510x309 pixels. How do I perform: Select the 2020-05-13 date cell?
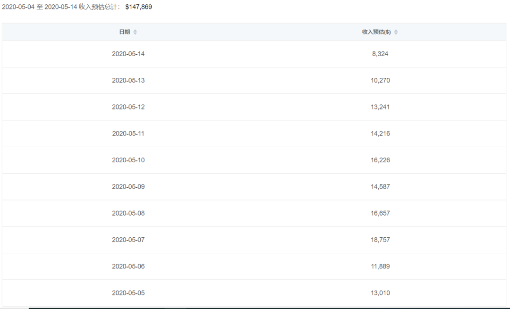point(128,80)
